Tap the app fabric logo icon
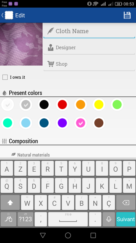 pos(9,15)
